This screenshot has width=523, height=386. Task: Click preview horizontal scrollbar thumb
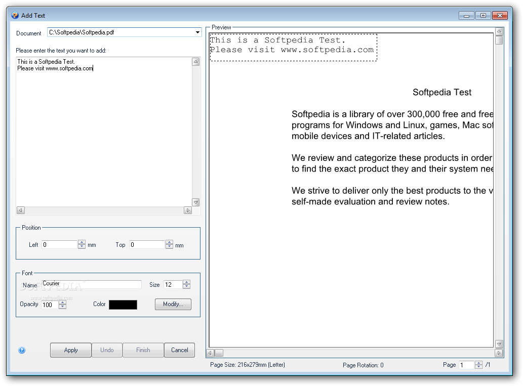point(219,353)
